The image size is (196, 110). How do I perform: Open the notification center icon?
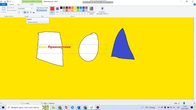click(192, 107)
